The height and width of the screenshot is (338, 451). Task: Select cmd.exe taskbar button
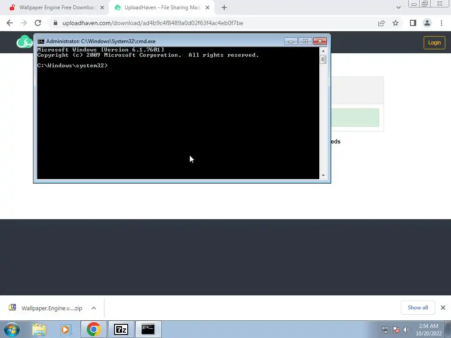[x=148, y=329]
